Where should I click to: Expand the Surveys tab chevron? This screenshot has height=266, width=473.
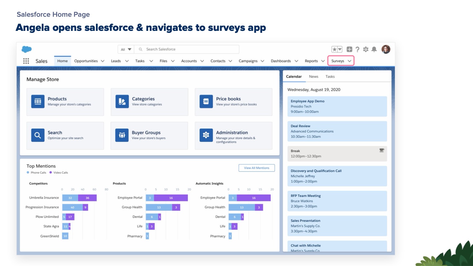[349, 61]
